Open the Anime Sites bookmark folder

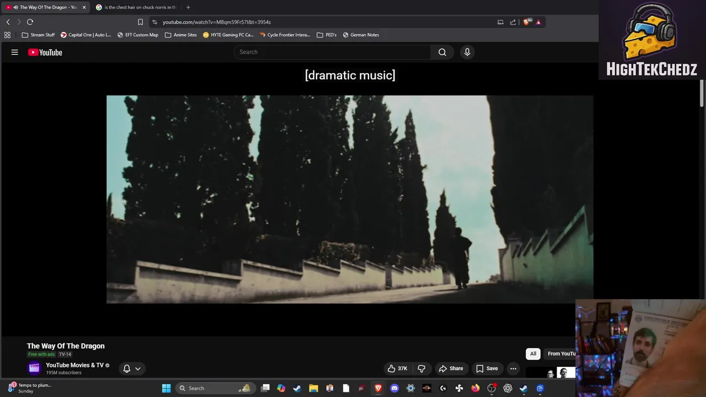pyautogui.click(x=180, y=35)
